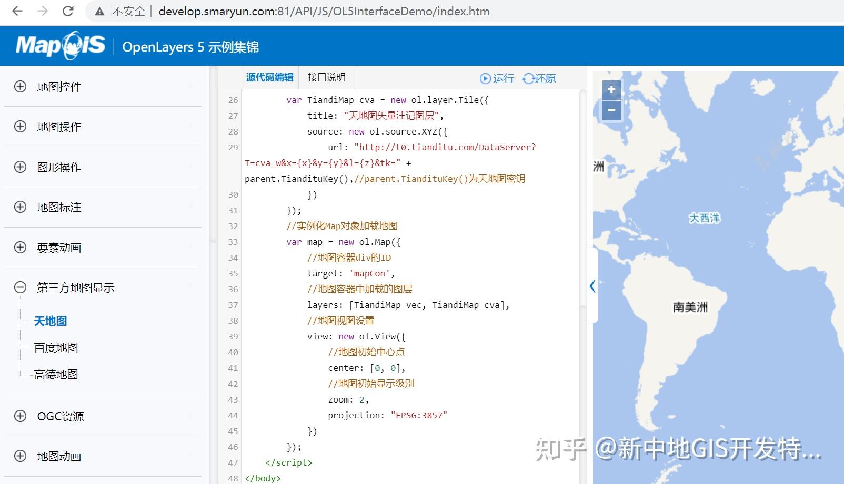Select the 源代码编辑 tab
The height and width of the screenshot is (484, 844).
click(269, 77)
